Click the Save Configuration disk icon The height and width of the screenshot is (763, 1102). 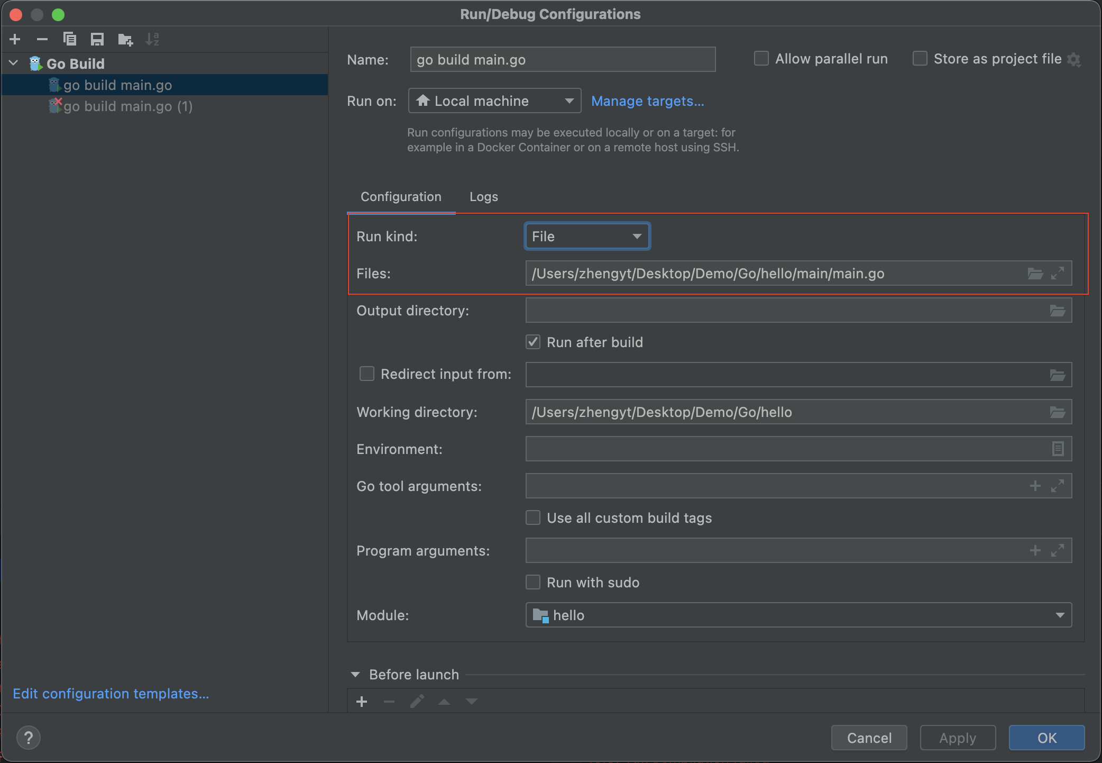point(97,39)
